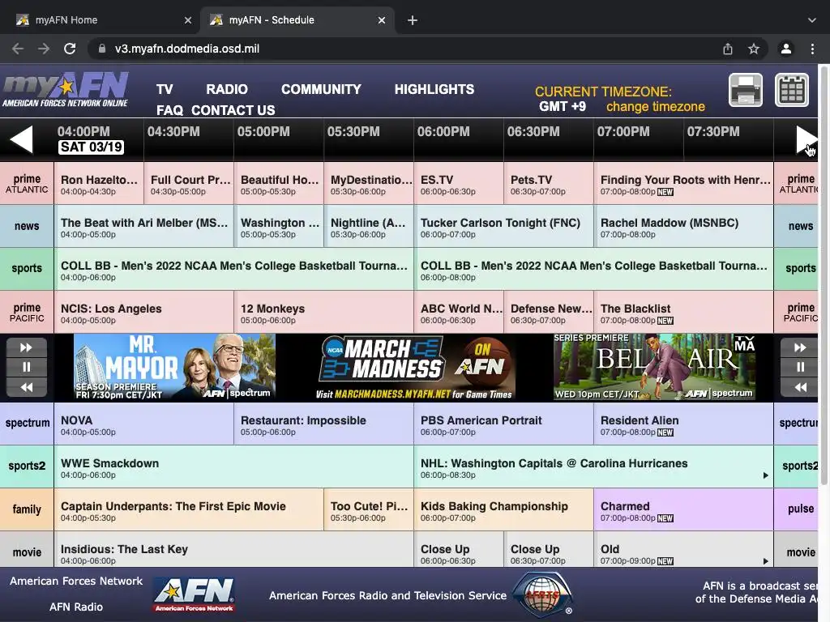Viewport: 830px width, 622px height.
Task: Go to earlier times with left arrow
Action: click(21, 139)
